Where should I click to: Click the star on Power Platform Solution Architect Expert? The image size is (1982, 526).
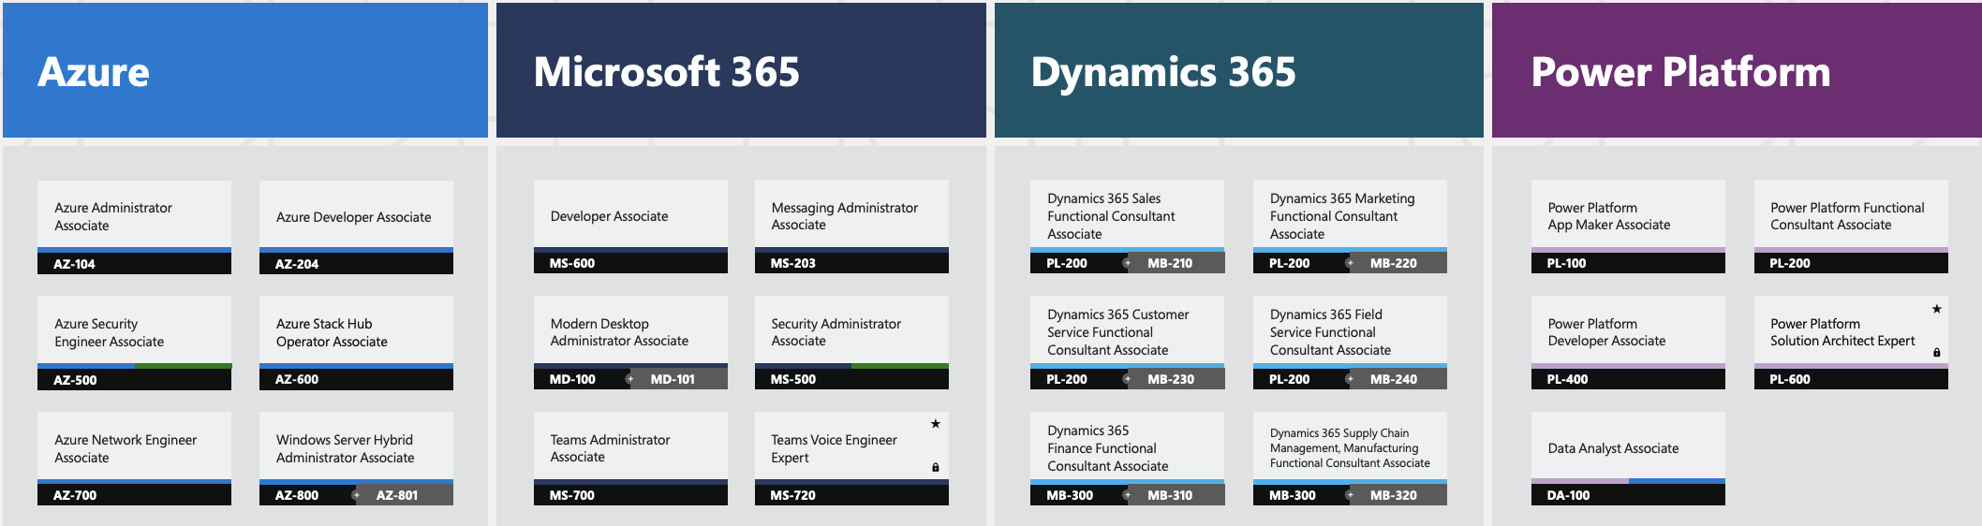pyautogui.click(x=1936, y=309)
